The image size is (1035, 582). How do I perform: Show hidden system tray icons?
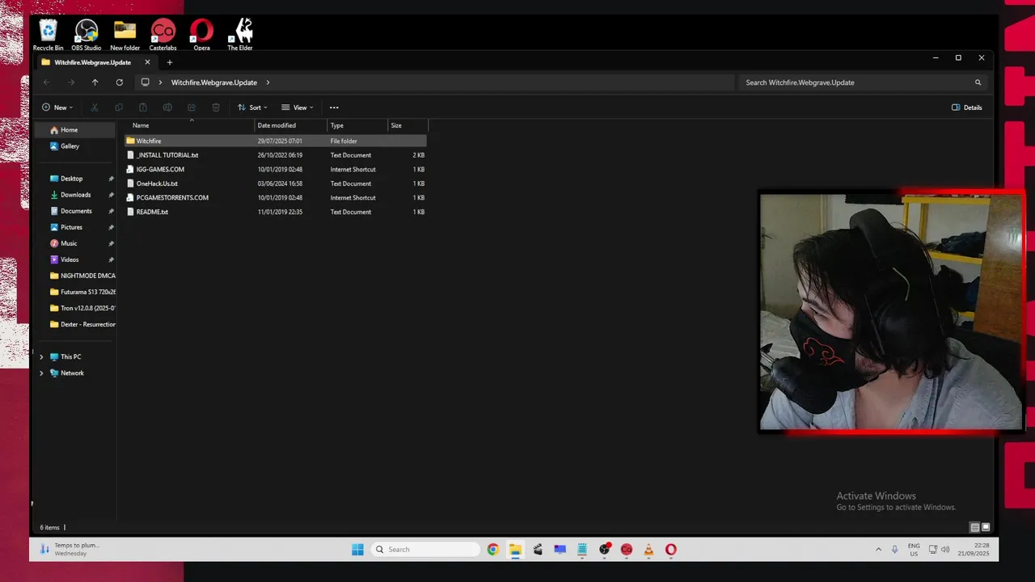[878, 550]
